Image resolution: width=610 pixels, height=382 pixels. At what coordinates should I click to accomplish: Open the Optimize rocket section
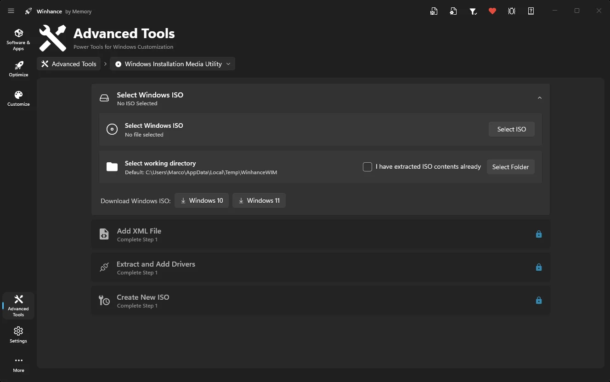coord(18,69)
